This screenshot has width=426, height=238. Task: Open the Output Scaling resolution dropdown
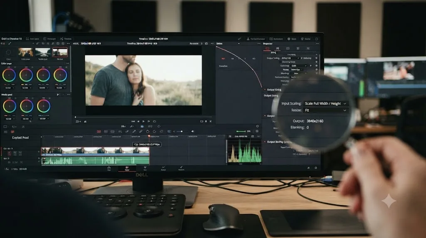[x=290, y=58]
